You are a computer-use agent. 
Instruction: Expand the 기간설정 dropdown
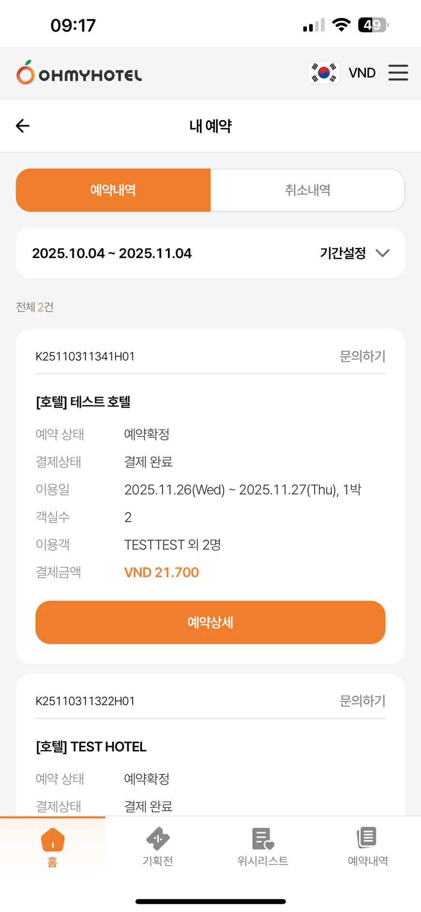tap(343, 253)
